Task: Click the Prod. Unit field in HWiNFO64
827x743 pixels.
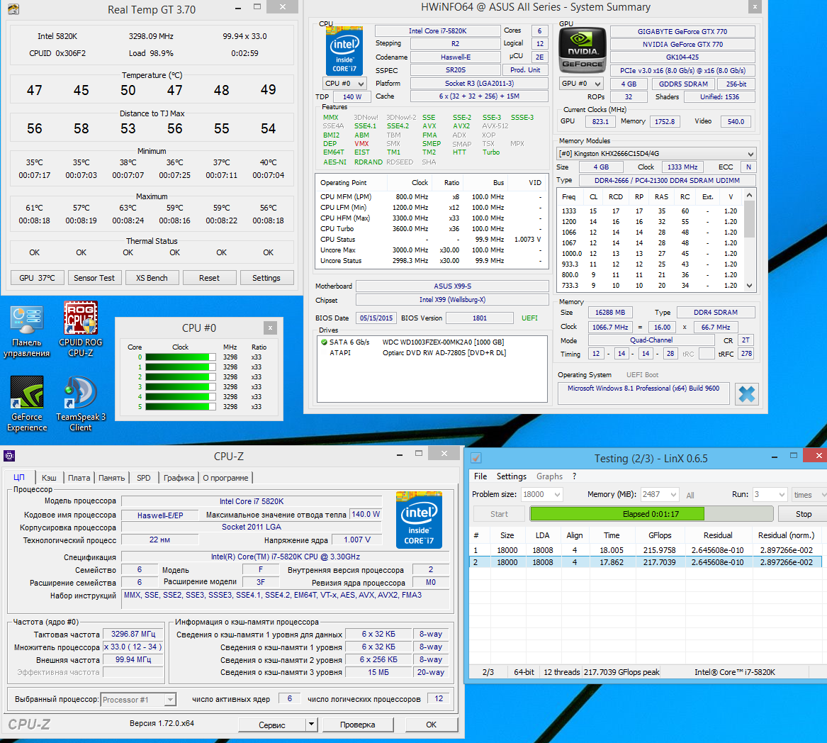Action: tap(525, 69)
